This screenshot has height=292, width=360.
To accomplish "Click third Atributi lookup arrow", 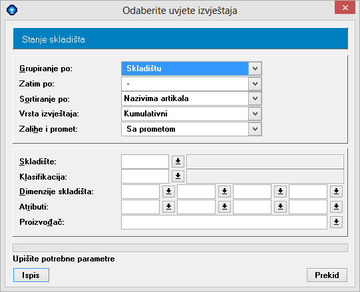I will tap(280, 207).
